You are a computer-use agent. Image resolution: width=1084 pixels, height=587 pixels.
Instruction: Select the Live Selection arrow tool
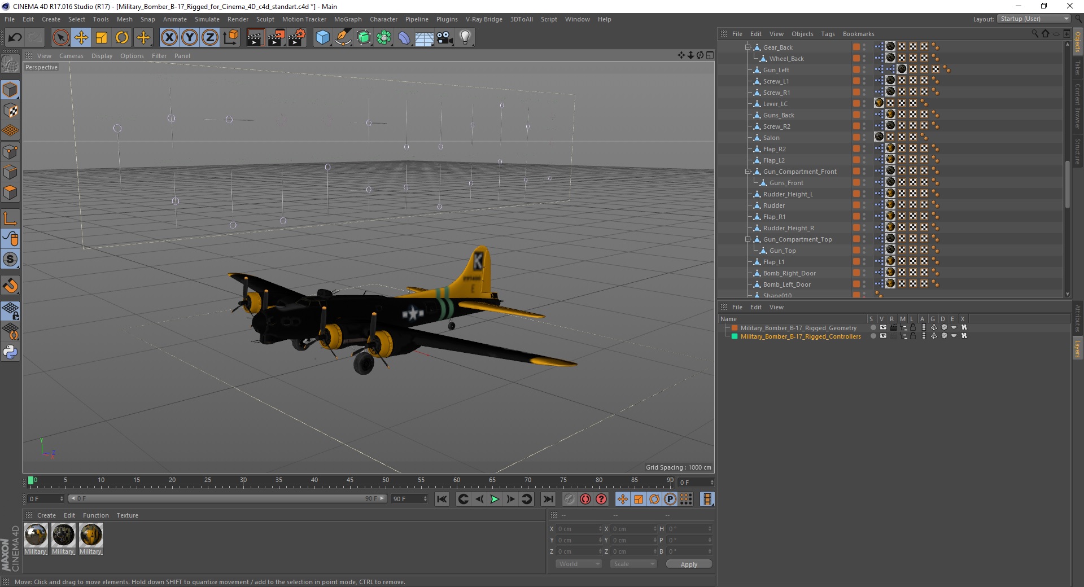point(60,38)
